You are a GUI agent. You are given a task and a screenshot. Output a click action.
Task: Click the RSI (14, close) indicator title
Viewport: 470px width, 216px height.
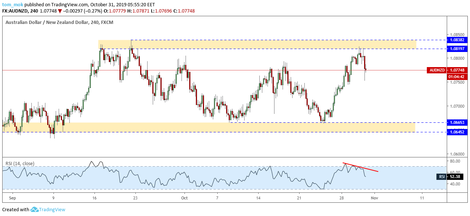pyautogui.click(x=21, y=163)
